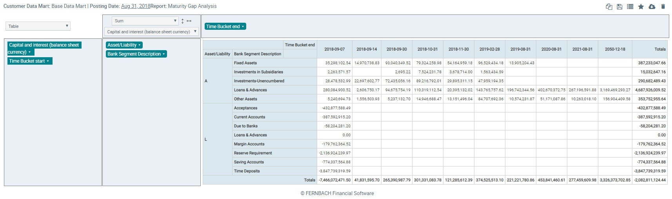
Task: Click the horizontal sort arrow icon
Action: pyautogui.click(x=189, y=21)
